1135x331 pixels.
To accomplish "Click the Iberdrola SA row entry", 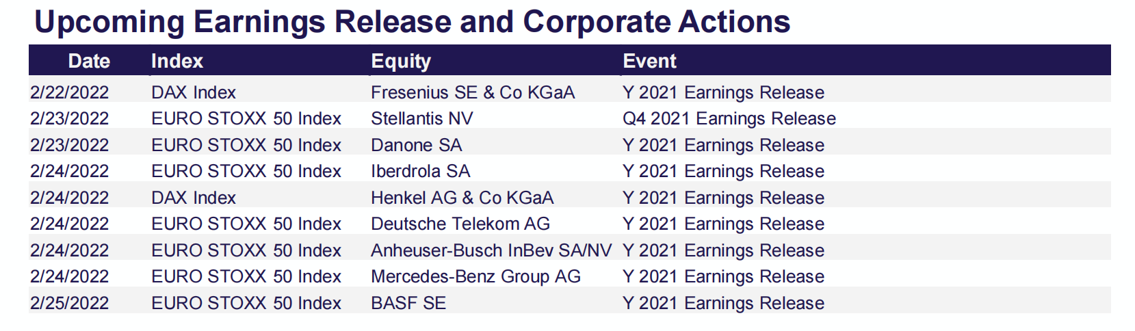I will [x=420, y=171].
